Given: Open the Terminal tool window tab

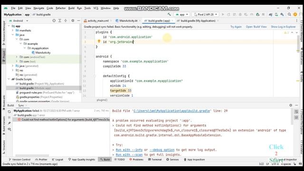Looking at the screenshot, I should [155, 160].
